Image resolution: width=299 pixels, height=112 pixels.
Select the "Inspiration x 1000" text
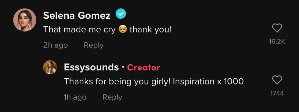[208, 82]
